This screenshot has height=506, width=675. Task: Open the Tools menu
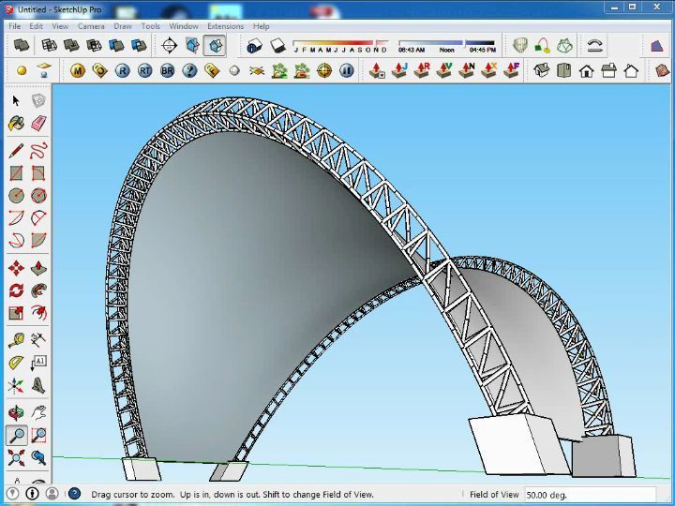point(151,26)
